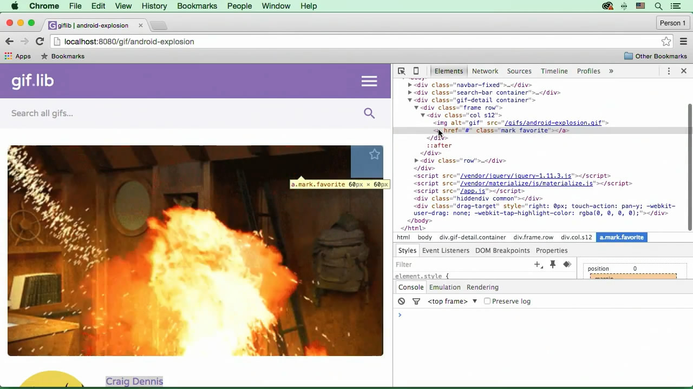Close the giflib browser tab
Image resolution: width=693 pixels, height=389 pixels.
tap(141, 25)
